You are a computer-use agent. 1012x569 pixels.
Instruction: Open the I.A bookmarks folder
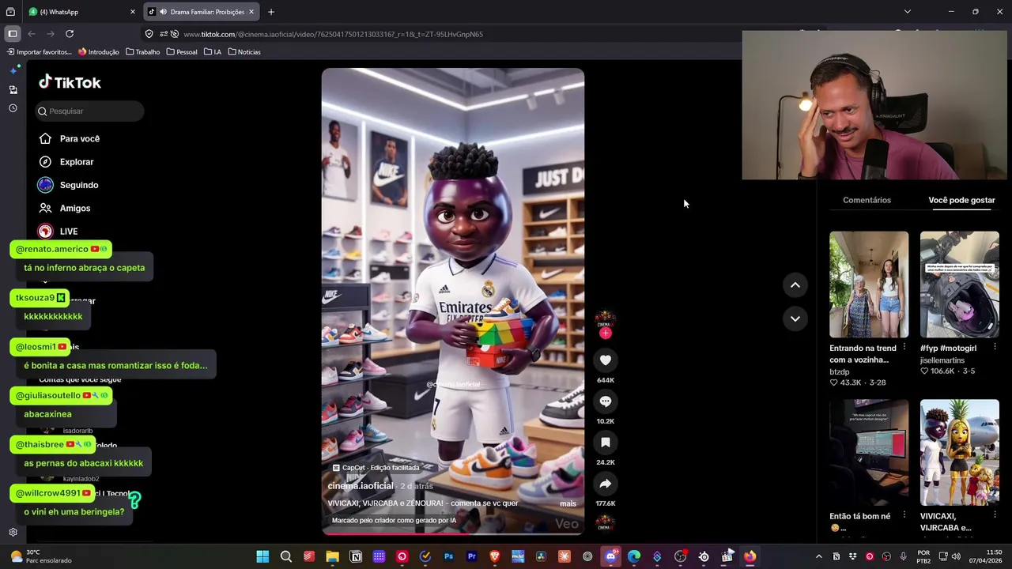tap(213, 52)
